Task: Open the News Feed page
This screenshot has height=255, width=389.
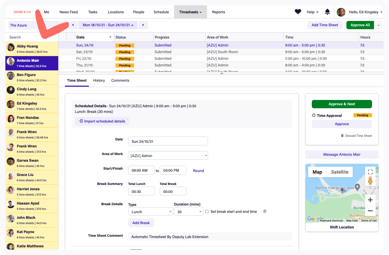Action: pos(69,12)
